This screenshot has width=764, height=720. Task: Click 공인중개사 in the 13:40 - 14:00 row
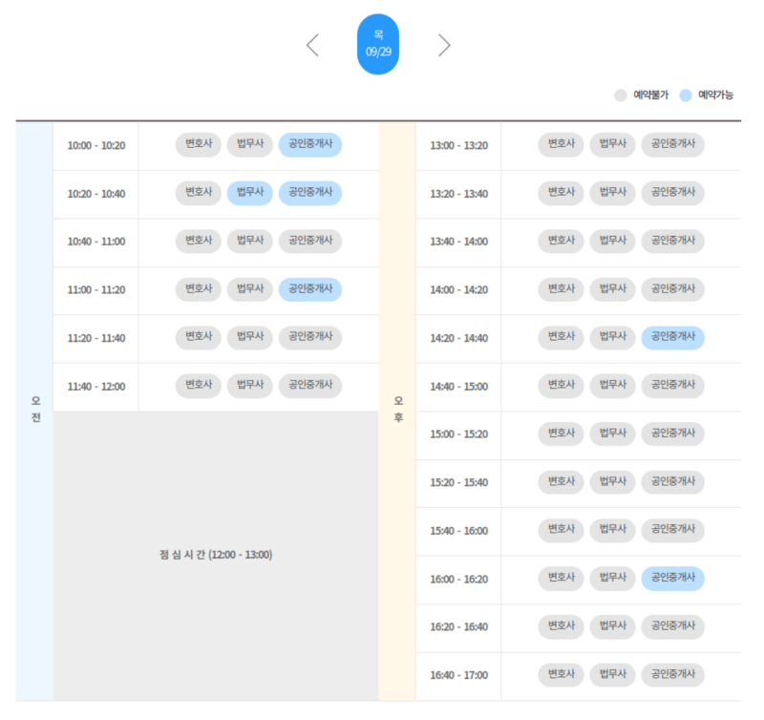click(673, 242)
